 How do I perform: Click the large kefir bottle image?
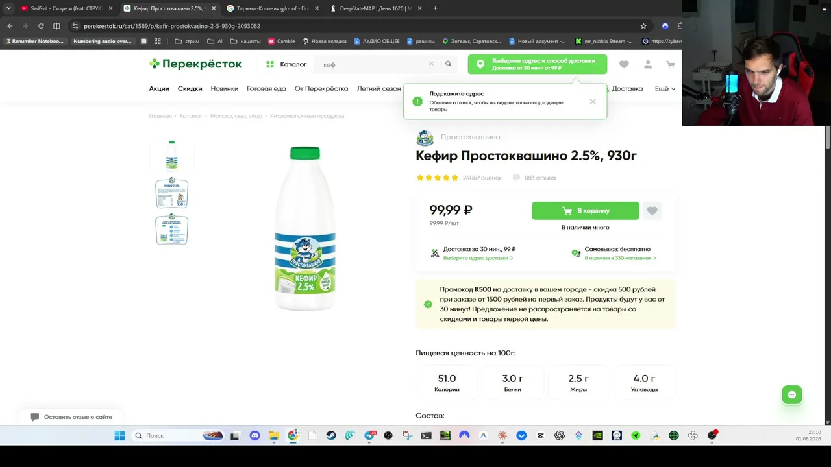[x=305, y=228]
